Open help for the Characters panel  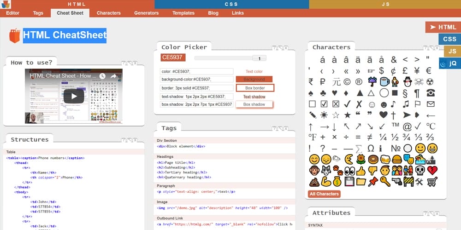[x=425, y=48]
